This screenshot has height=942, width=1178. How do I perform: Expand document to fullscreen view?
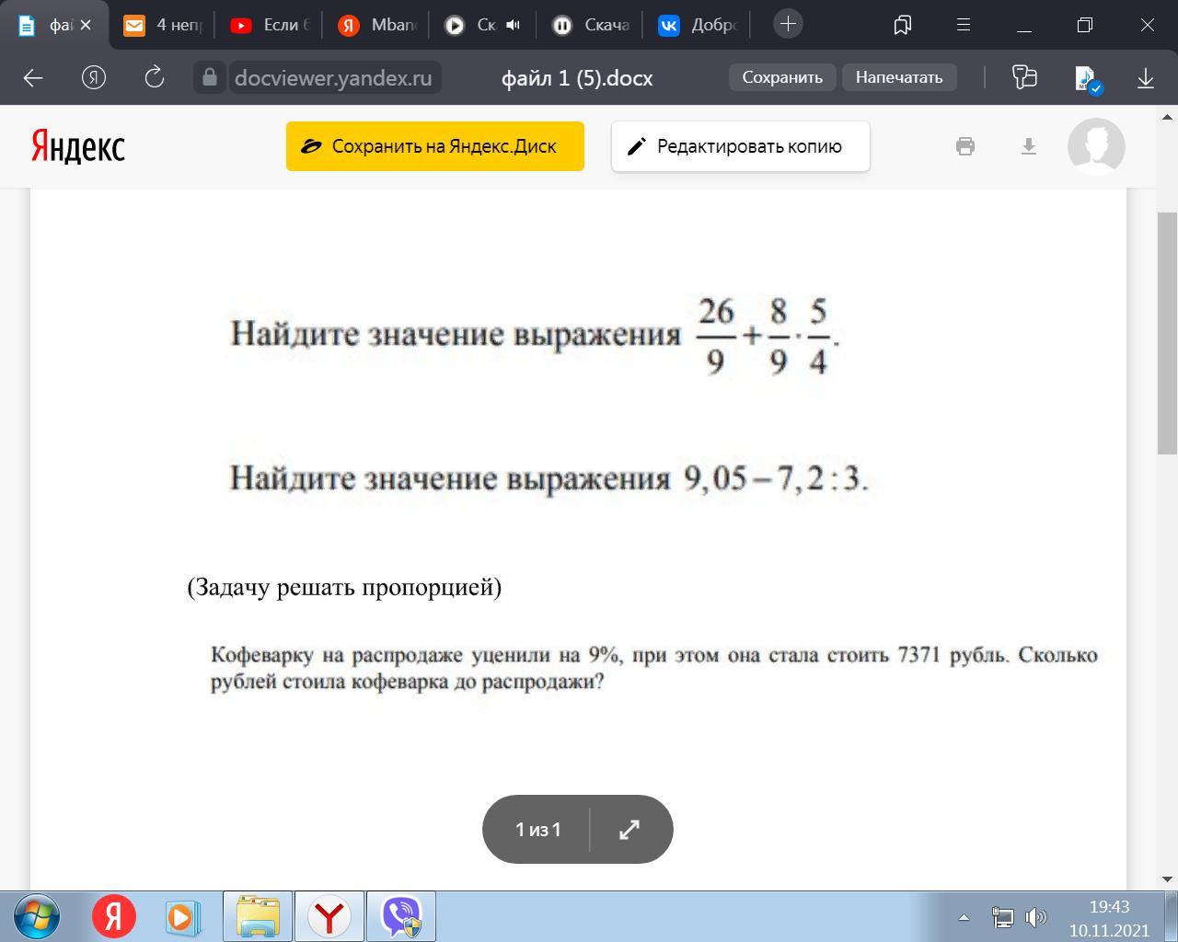[629, 830]
